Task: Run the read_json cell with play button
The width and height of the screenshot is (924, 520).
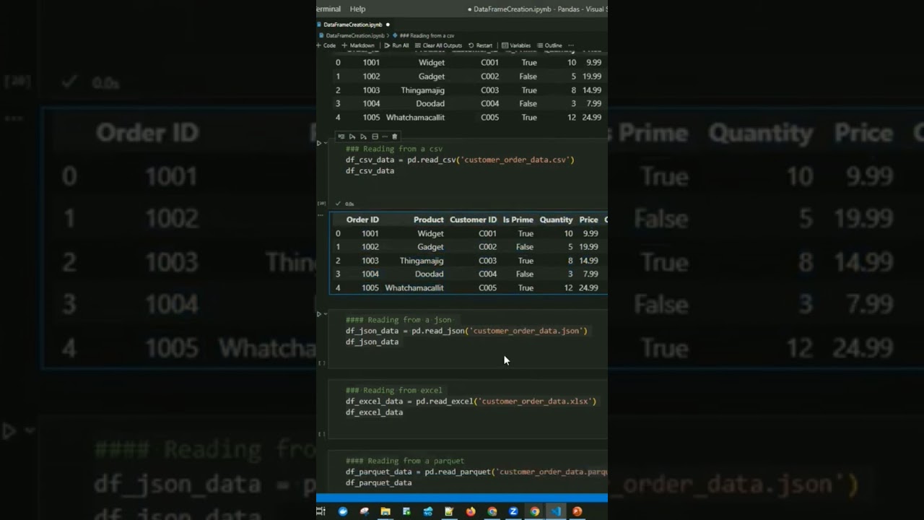Action: (x=319, y=314)
